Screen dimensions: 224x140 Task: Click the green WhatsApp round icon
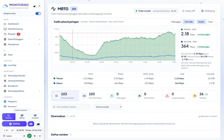[x=30, y=136]
